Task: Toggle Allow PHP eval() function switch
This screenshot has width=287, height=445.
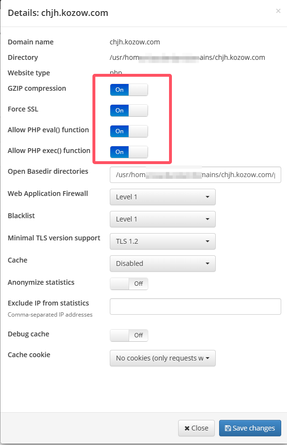Action: [129, 131]
